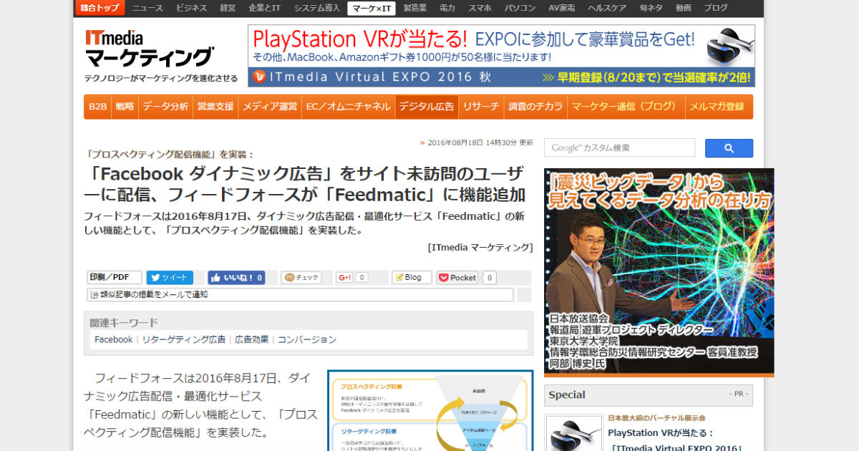
Task: Select the デジタル広告 category tab
Action: (x=427, y=107)
